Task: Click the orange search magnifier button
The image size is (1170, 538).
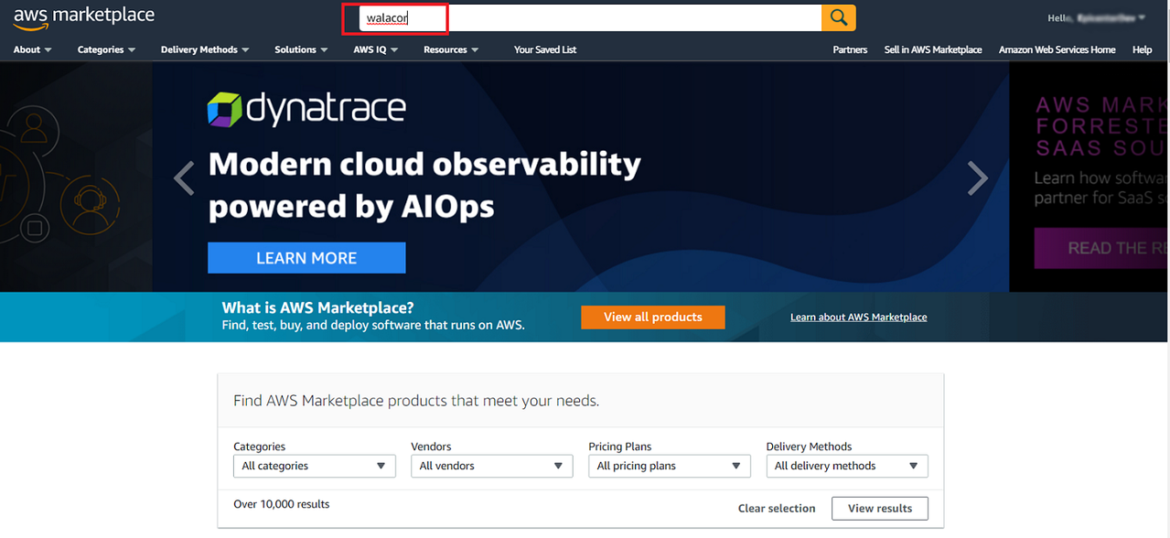Action: [839, 17]
